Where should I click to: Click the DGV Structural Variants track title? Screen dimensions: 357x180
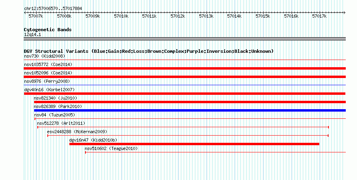(x=149, y=51)
